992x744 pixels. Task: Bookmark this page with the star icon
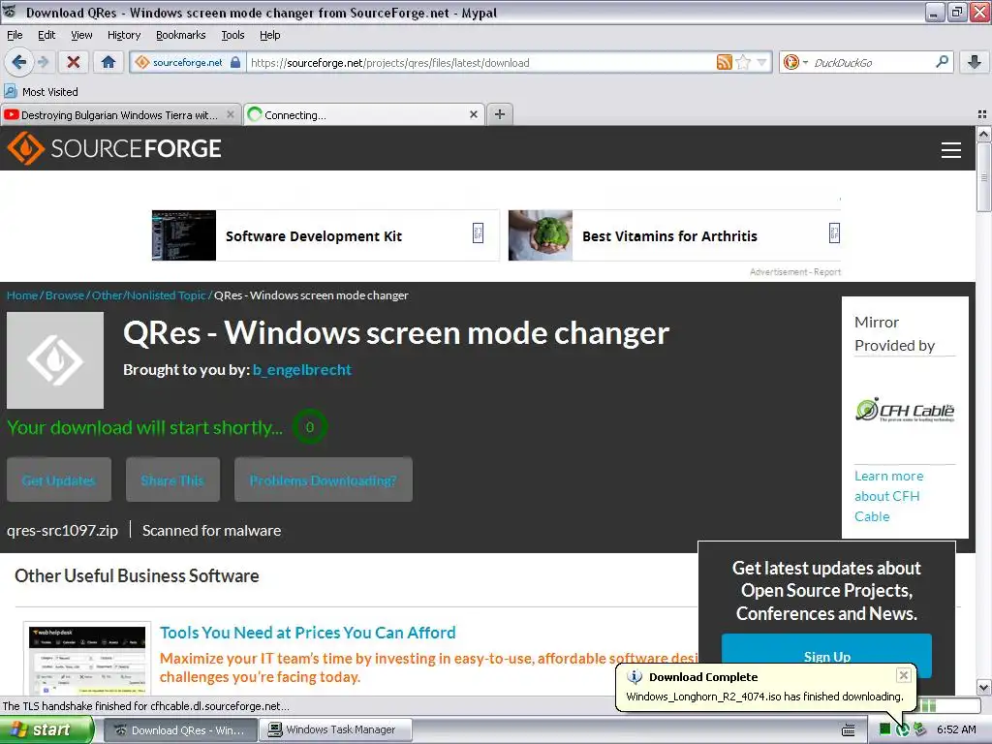[x=743, y=62]
